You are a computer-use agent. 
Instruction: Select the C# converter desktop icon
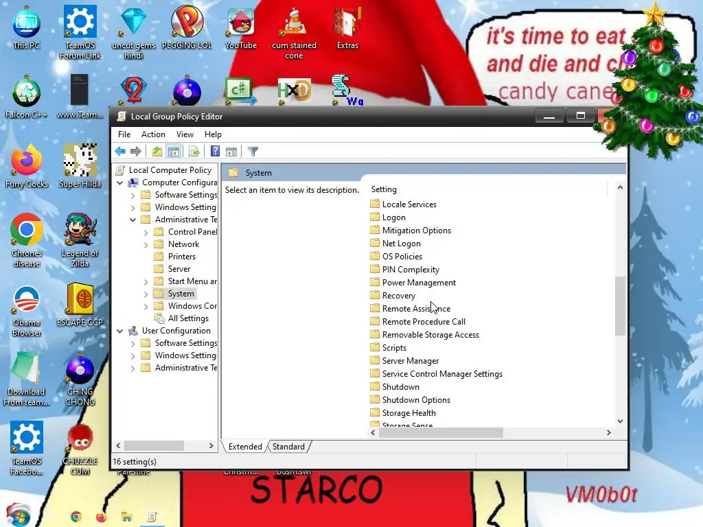click(x=240, y=91)
